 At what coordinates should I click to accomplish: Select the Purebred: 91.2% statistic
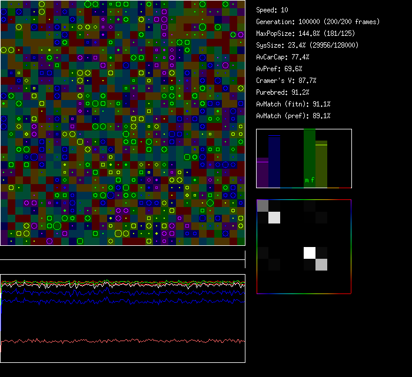[281, 92]
